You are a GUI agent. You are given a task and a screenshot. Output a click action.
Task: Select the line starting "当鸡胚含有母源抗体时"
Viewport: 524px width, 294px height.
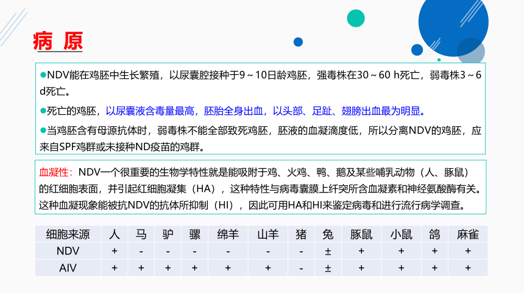261,131
